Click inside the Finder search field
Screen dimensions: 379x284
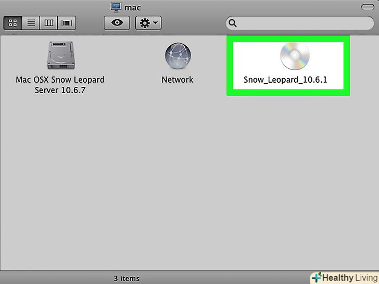(x=300, y=23)
